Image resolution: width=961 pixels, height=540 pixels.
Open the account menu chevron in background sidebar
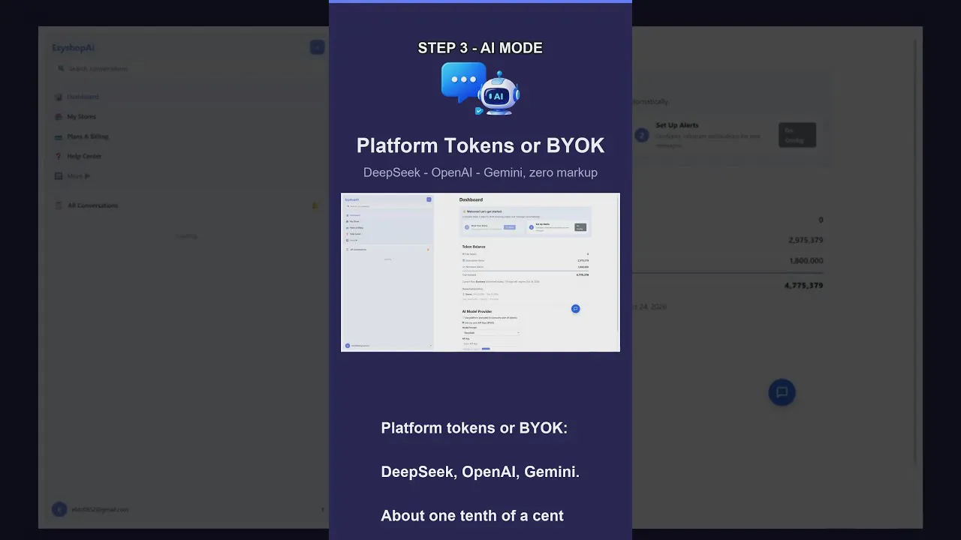322,509
